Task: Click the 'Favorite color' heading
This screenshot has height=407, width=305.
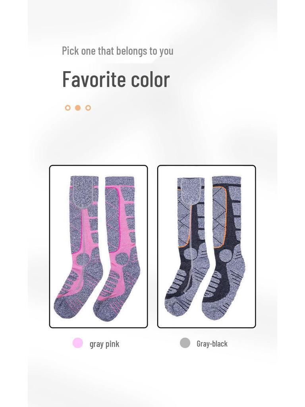Action: point(116,79)
